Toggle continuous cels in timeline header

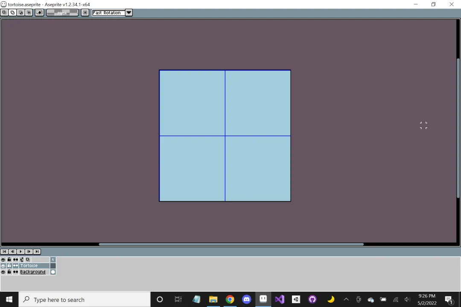click(x=15, y=260)
